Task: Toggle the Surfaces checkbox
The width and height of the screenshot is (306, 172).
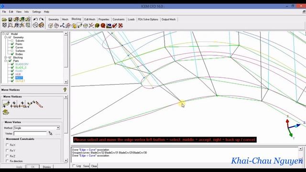Action: pos(12,51)
